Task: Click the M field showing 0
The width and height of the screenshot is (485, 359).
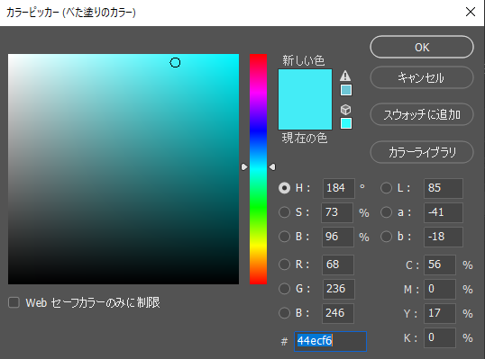Action: pos(440,289)
